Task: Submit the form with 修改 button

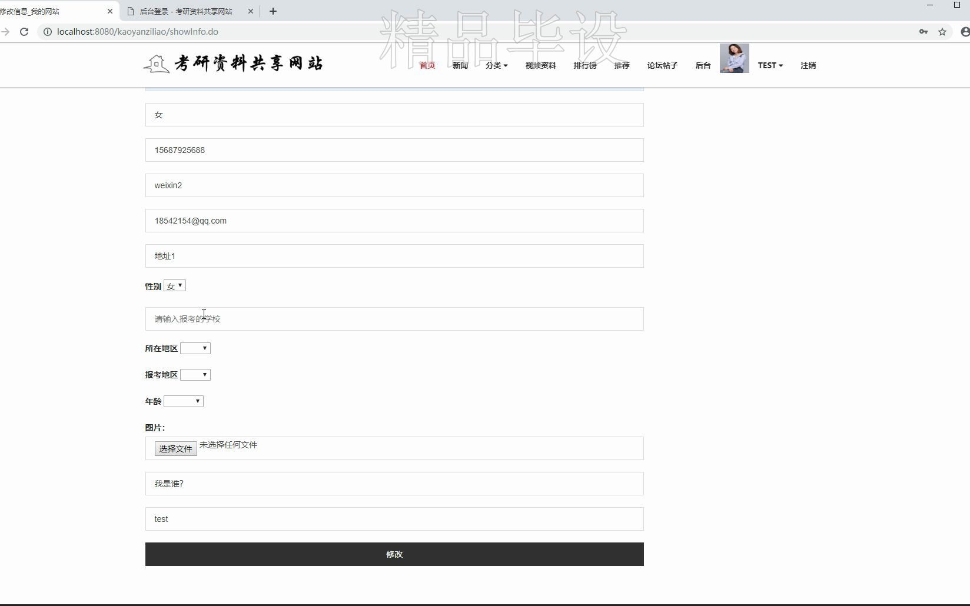Action: [x=394, y=554]
